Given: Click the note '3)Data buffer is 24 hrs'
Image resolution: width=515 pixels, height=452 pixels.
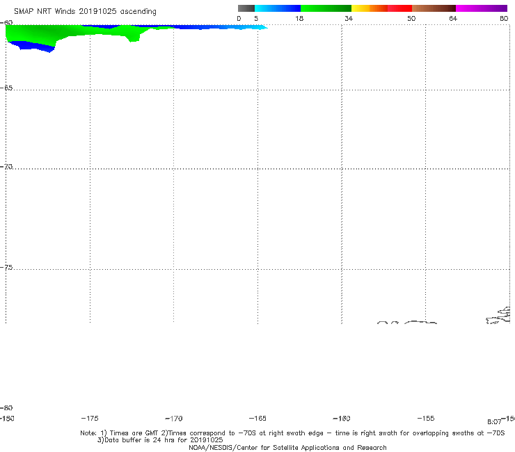Looking at the screenshot, I should click(x=160, y=440).
